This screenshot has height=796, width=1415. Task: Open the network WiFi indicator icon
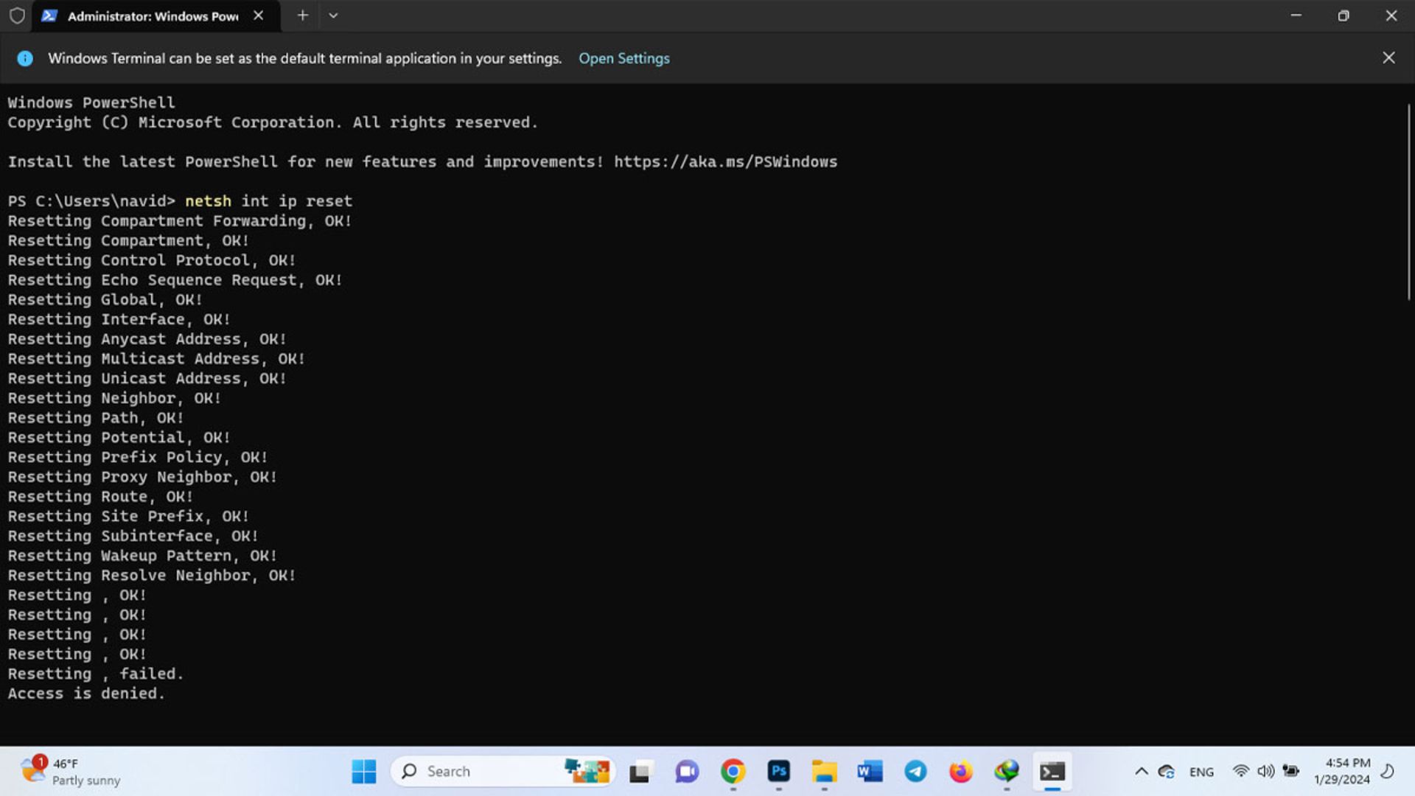tap(1241, 772)
